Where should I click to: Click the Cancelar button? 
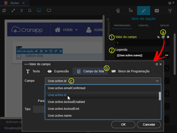[149, 125]
